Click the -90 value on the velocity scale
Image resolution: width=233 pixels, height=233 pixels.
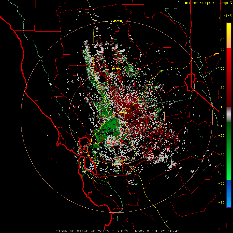point(221,203)
